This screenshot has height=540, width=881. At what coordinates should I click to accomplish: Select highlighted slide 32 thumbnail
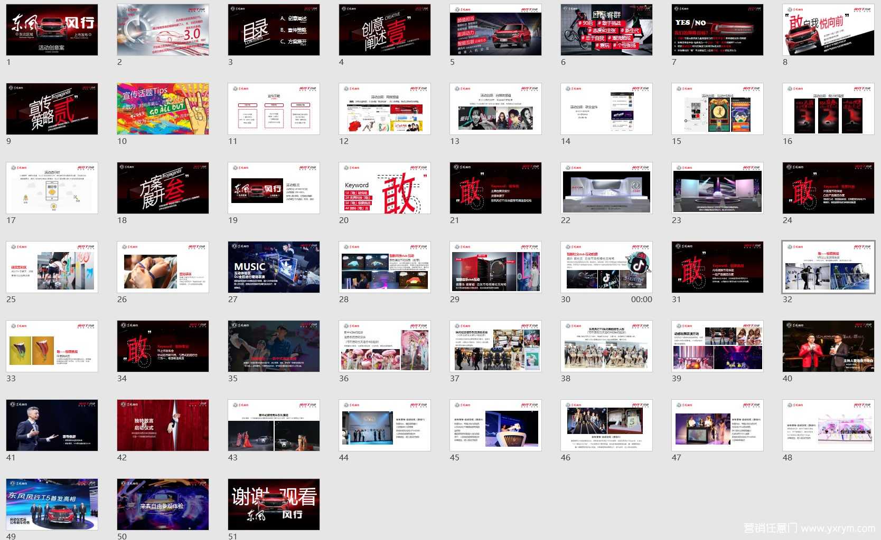(828, 267)
